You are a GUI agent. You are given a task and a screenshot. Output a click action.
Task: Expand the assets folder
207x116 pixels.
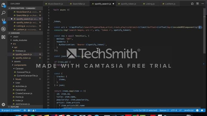pos(25,62)
